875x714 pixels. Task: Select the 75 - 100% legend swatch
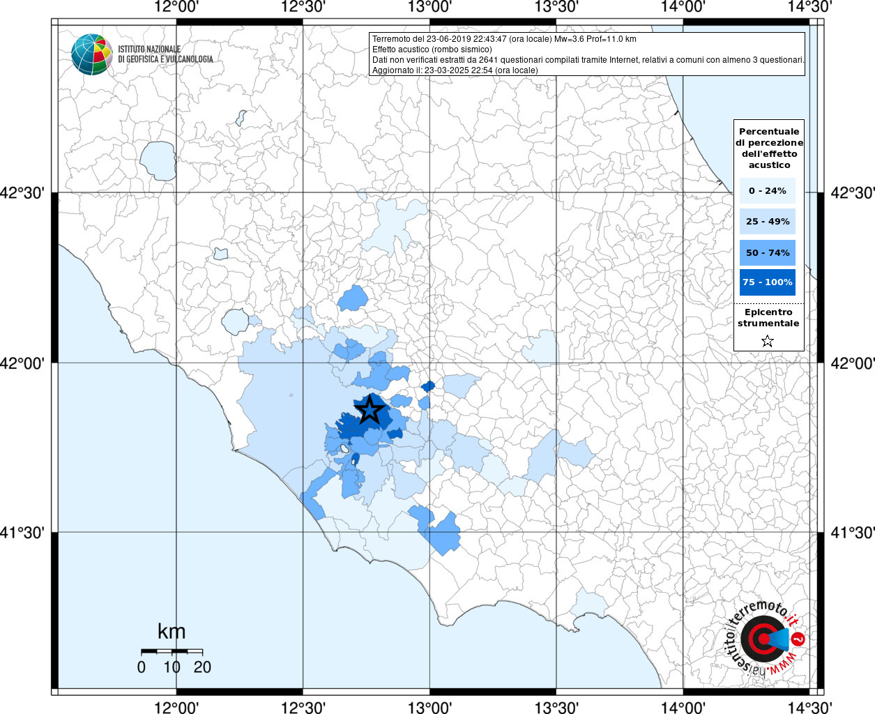pyautogui.click(x=768, y=282)
